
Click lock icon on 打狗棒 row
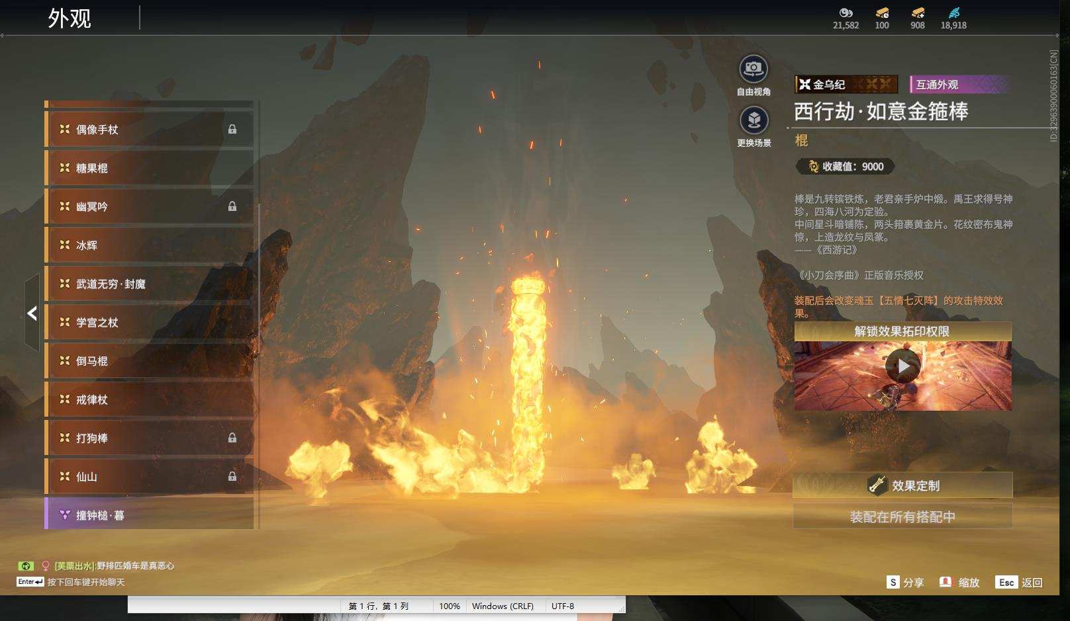click(x=232, y=438)
